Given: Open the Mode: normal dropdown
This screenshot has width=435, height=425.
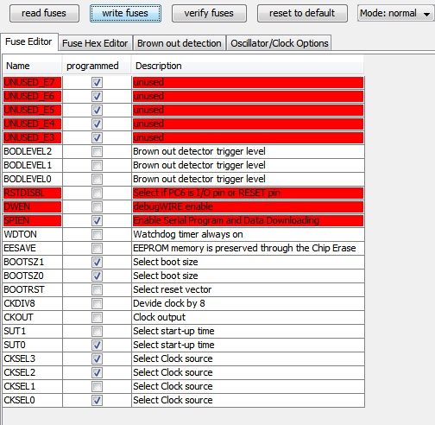Looking at the screenshot, I should click(395, 13).
